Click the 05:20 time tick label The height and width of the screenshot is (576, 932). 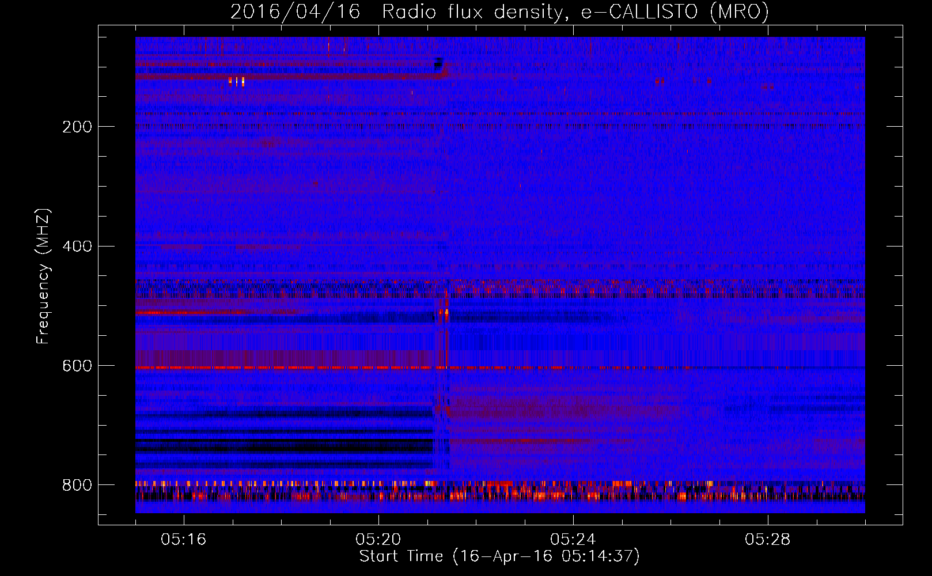pyautogui.click(x=378, y=540)
